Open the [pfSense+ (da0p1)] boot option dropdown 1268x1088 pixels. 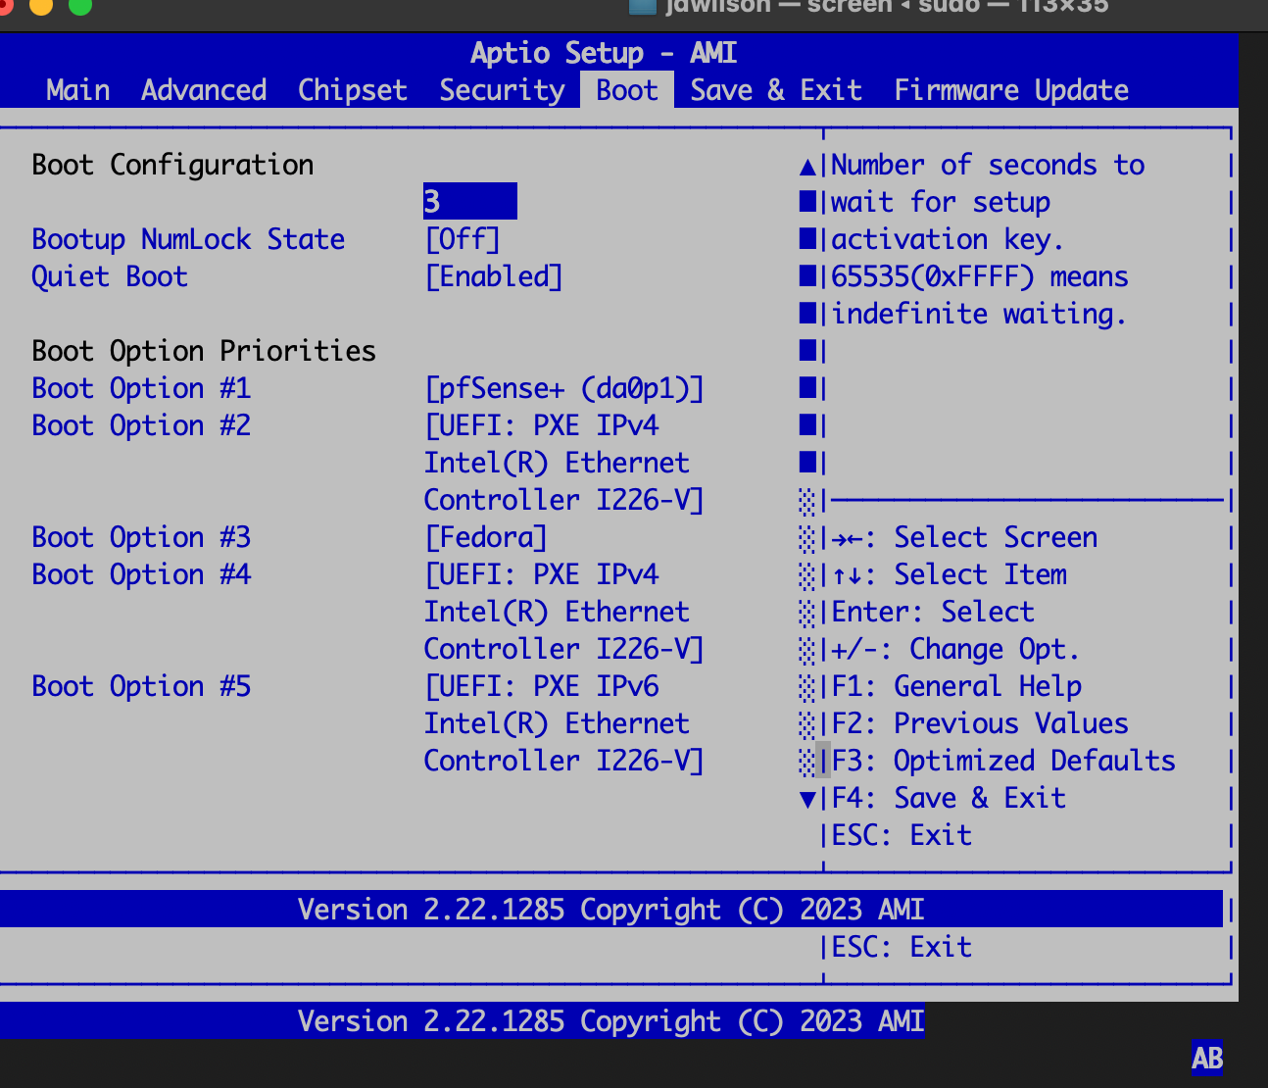pos(564,388)
